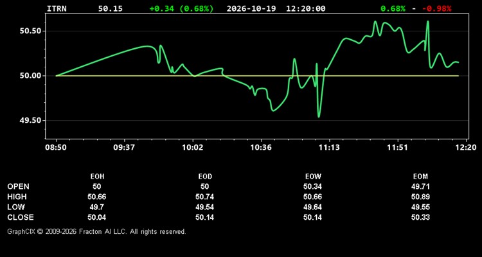Select the EOH high value 50.66
This screenshot has width=482, height=257.
click(x=97, y=197)
